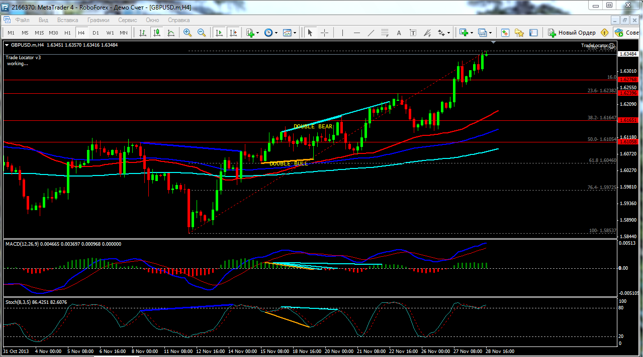Select the text label tool
The width and height of the screenshot is (643, 357).
coord(413,33)
